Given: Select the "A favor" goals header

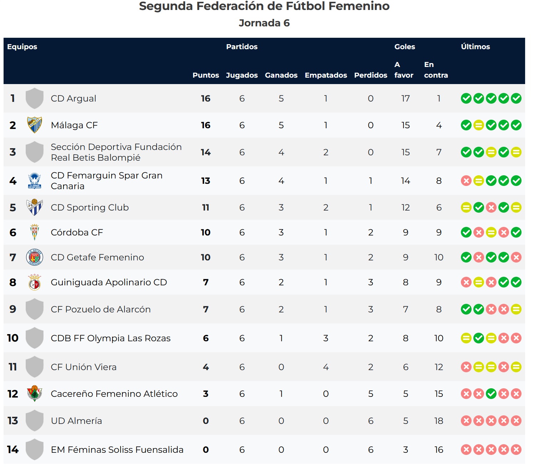Looking at the screenshot, I should 404,70.
